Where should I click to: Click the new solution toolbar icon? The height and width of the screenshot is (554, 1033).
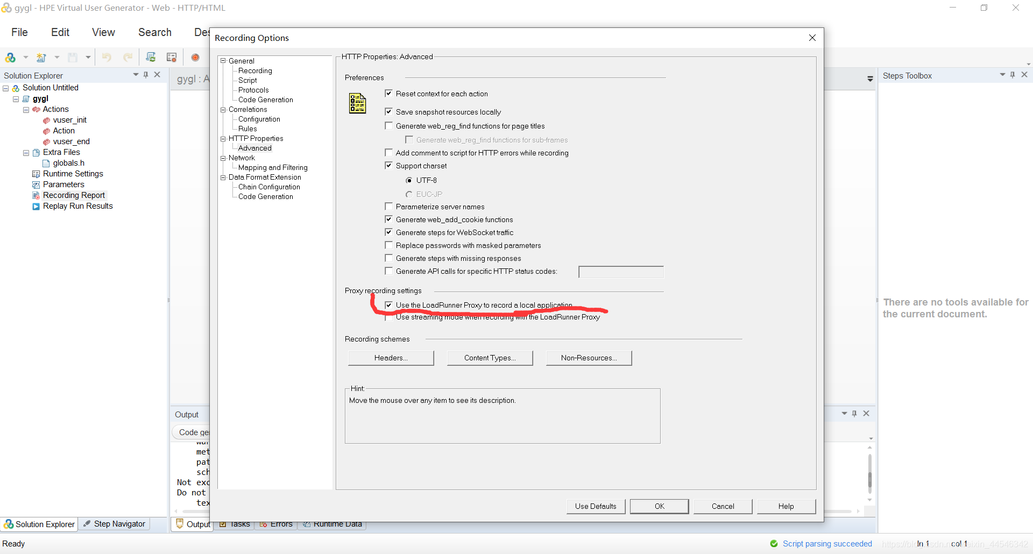10,58
